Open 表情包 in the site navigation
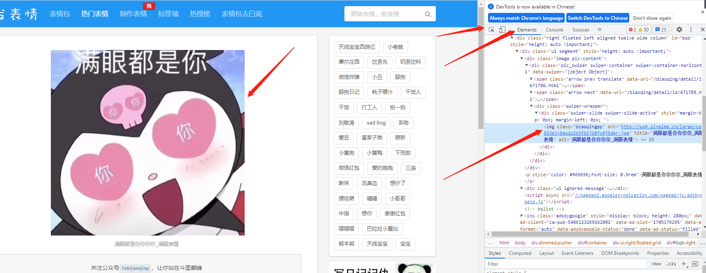 coord(60,14)
